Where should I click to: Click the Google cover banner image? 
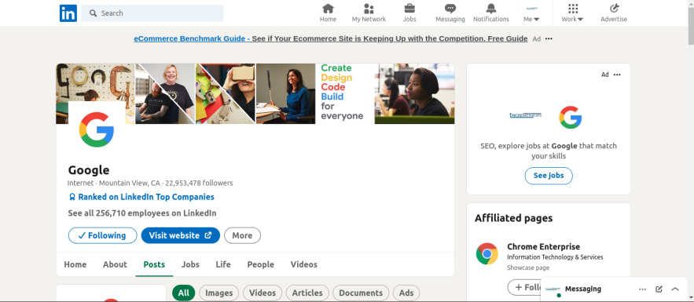coord(255,93)
